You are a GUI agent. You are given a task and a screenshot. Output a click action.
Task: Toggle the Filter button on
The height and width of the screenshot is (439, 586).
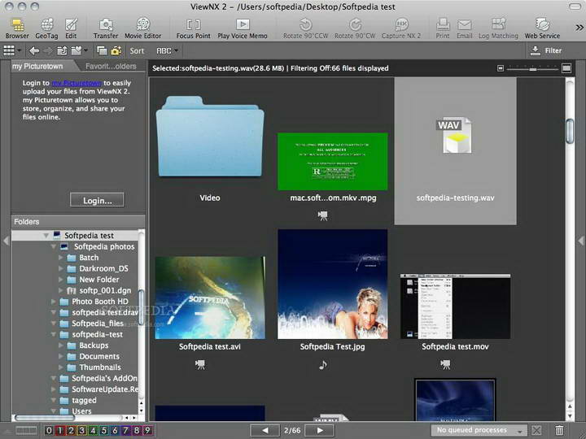pyautogui.click(x=545, y=50)
